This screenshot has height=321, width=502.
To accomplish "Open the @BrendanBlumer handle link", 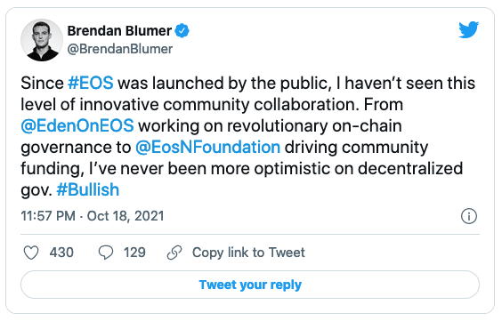I will coord(120,49).
